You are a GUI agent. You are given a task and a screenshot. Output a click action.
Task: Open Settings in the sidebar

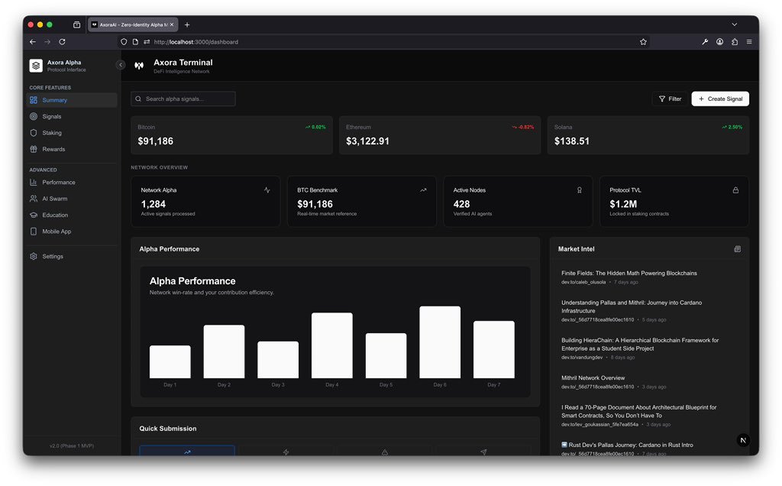pos(72,257)
